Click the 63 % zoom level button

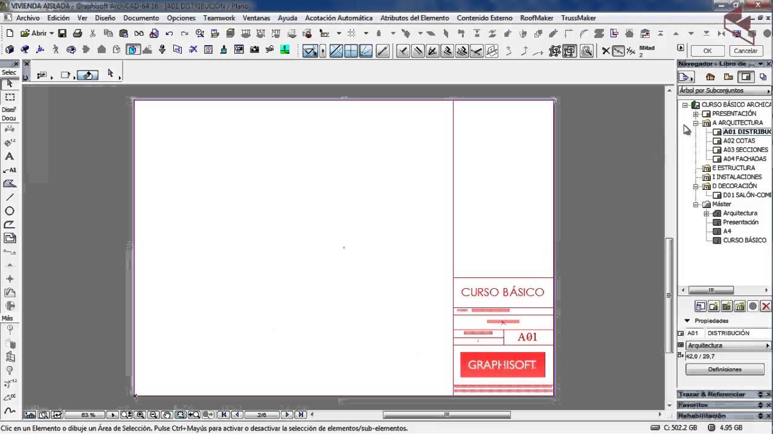[x=88, y=415]
